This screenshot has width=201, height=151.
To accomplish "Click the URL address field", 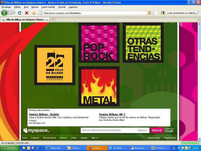I will tap(95, 13).
